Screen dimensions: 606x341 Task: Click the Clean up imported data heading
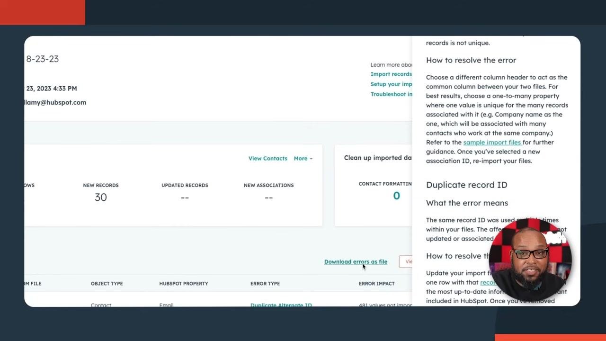coord(378,158)
